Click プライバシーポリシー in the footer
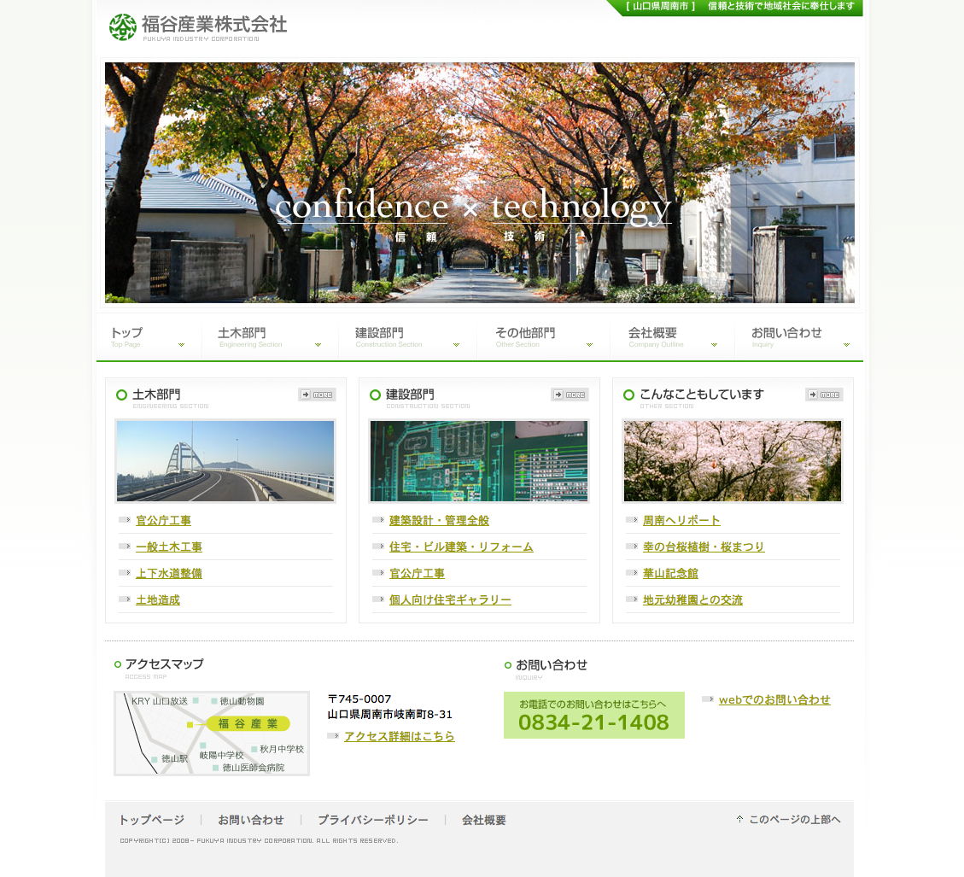This screenshot has height=877, width=964. (373, 820)
